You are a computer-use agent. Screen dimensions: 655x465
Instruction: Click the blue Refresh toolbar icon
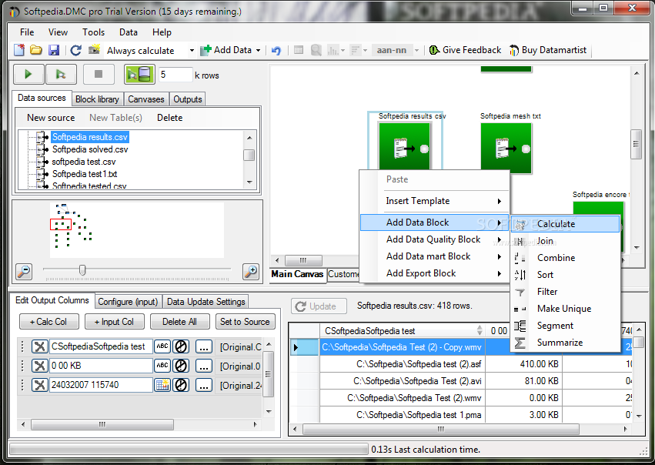pos(75,50)
